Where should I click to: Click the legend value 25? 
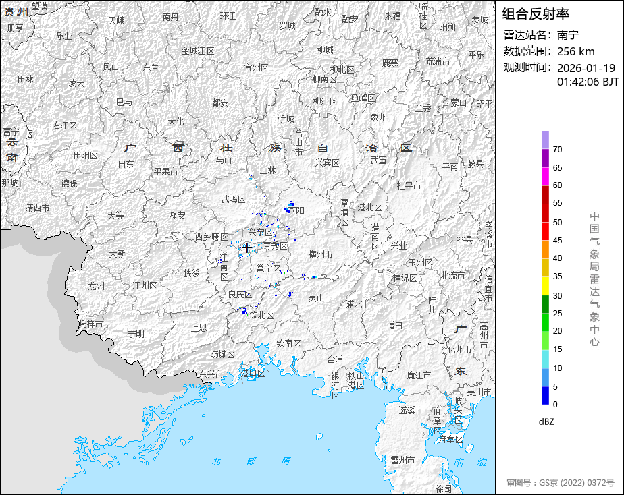pyautogui.click(x=557, y=313)
